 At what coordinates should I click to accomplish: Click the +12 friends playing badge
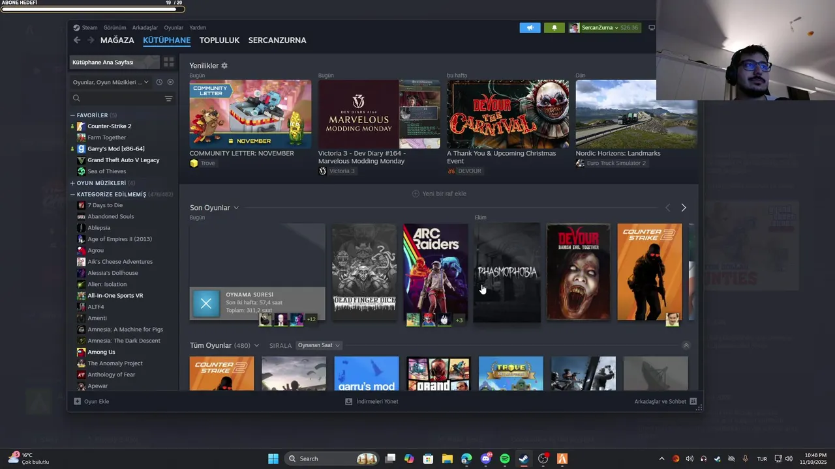pos(311,319)
